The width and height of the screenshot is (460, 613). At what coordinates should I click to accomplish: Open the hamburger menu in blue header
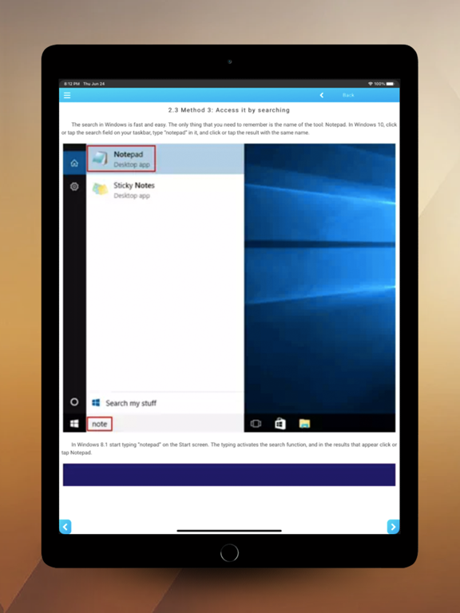pyautogui.click(x=67, y=95)
